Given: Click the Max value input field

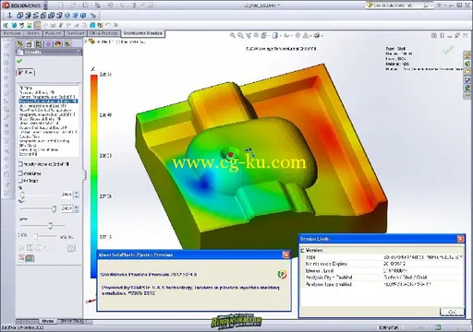Looking at the screenshot, I should [67, 208].
